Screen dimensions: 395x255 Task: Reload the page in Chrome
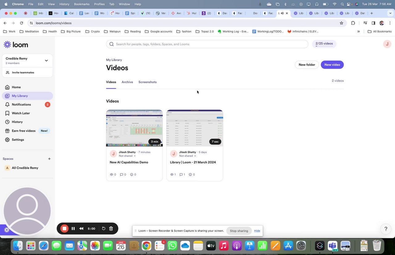tap(21, 23)
